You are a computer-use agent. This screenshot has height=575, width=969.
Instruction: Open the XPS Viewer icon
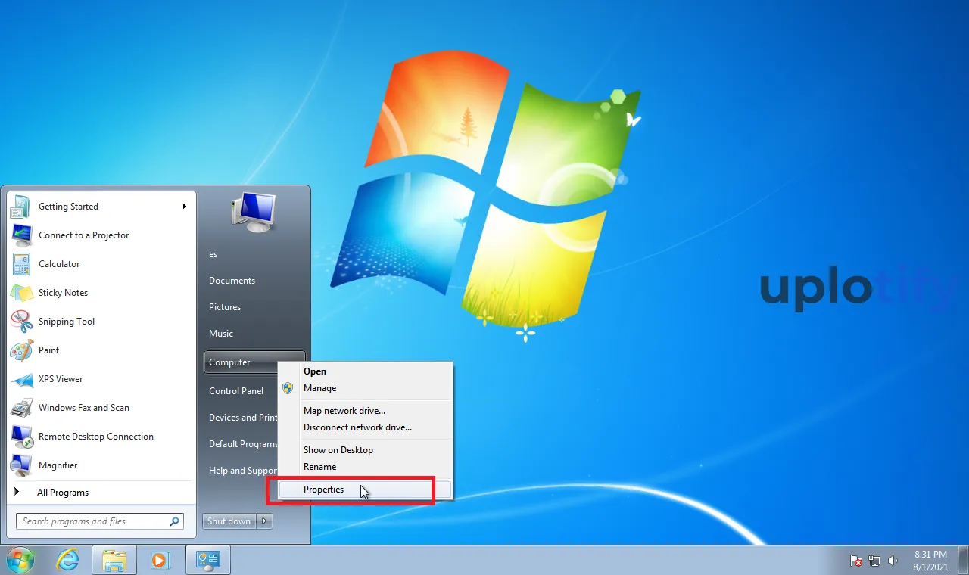point(21,379)
